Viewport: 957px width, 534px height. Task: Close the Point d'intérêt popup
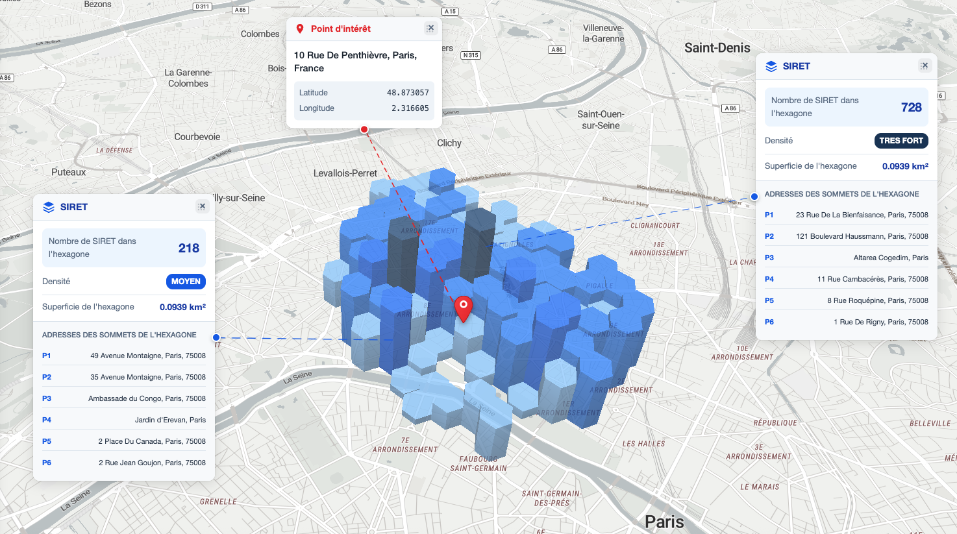[430, 28]
